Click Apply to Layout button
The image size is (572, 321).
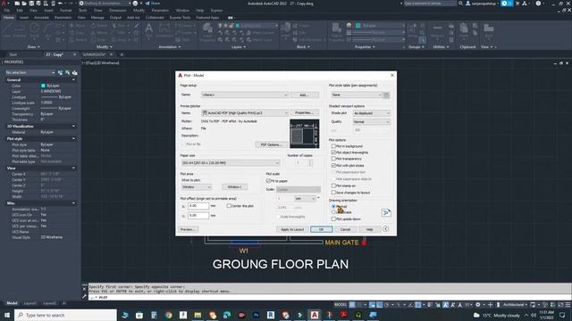click(292, 229)
